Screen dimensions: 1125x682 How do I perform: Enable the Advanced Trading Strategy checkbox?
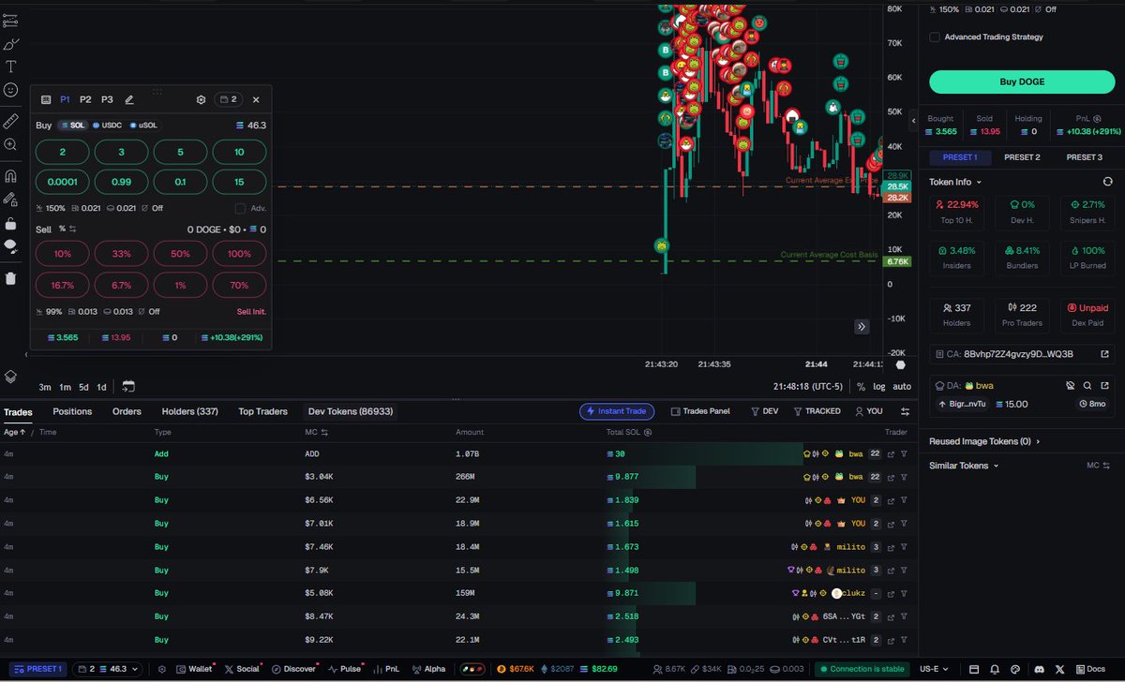[935, 37]
